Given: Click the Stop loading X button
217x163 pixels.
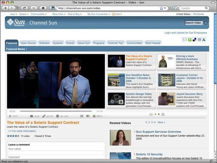Looking at the screenshot, I should pyautogui.click(x=34, y=8).
